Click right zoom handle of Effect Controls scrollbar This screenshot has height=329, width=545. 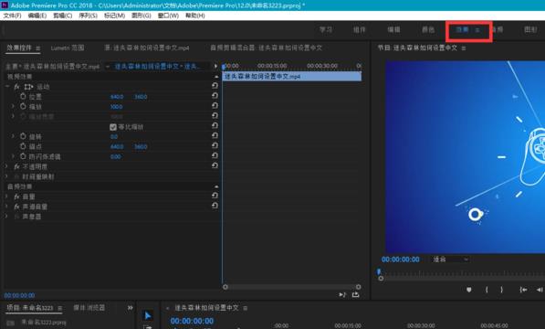click(x=359, y=287)
